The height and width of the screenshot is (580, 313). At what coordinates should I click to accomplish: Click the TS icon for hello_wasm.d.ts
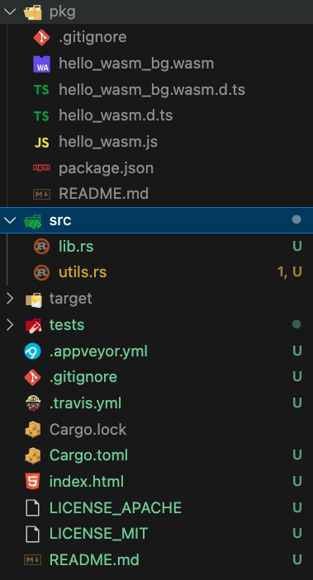[x=41, y=116]
